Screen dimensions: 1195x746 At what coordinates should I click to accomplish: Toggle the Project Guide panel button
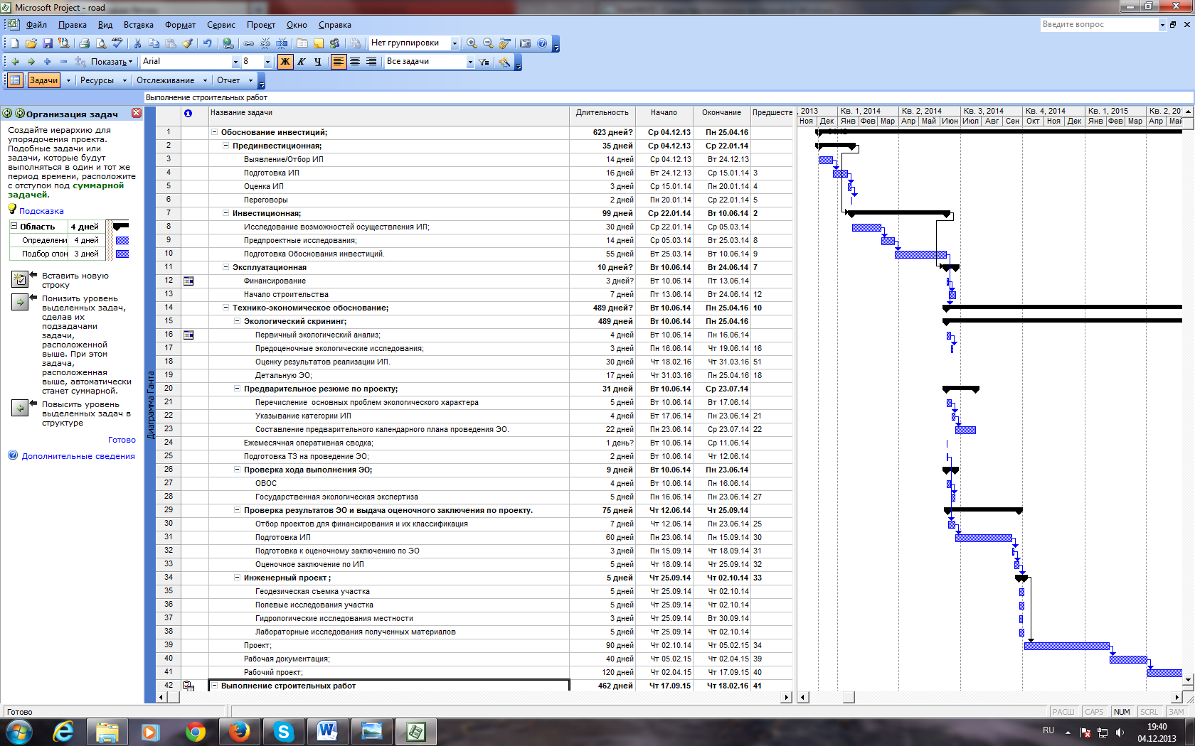click(x=14, y=80)
